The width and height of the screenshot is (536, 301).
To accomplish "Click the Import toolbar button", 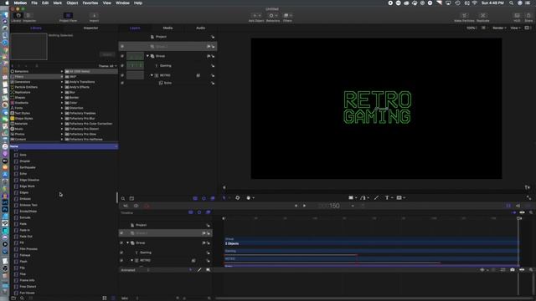I will pos(94,16).
